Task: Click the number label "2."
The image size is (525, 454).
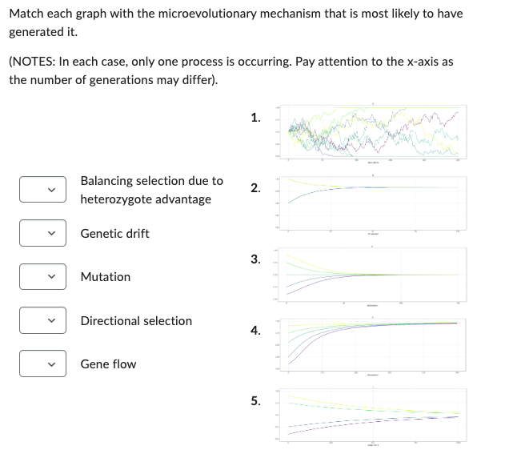Action: pos(254,188)
